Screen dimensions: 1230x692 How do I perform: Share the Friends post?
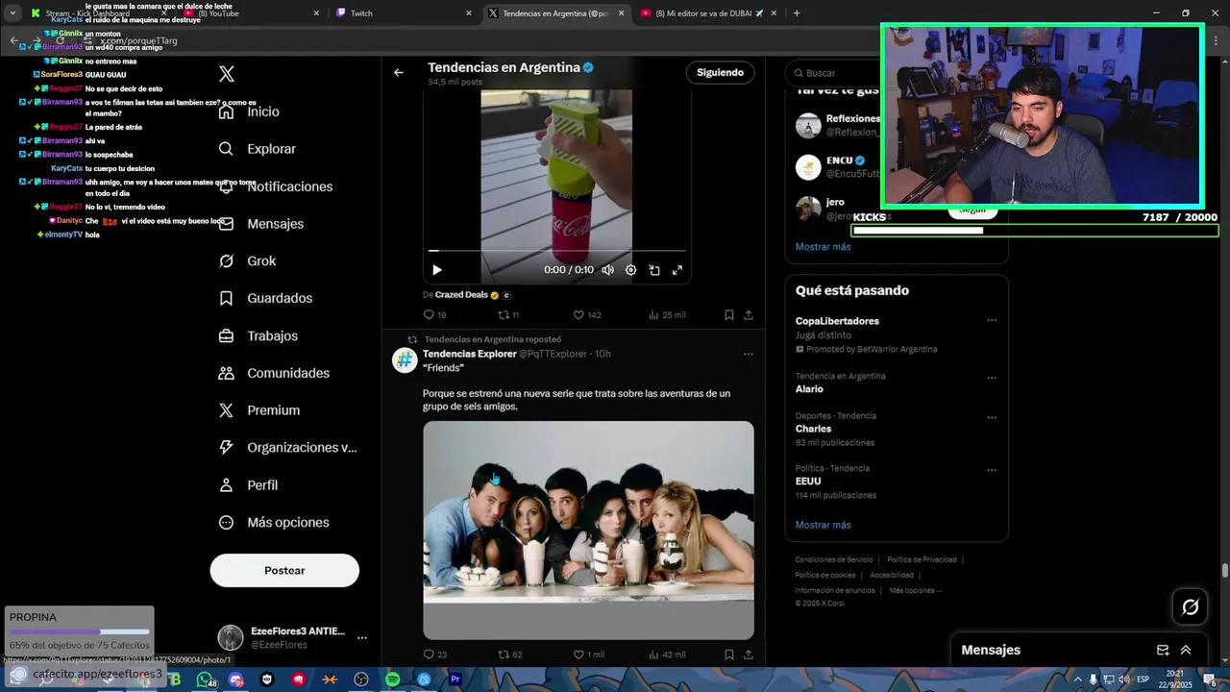[x=749, y=655]
